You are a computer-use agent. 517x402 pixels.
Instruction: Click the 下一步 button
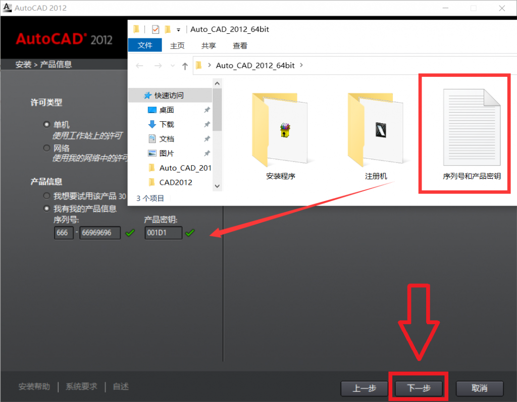click(419, 388)
